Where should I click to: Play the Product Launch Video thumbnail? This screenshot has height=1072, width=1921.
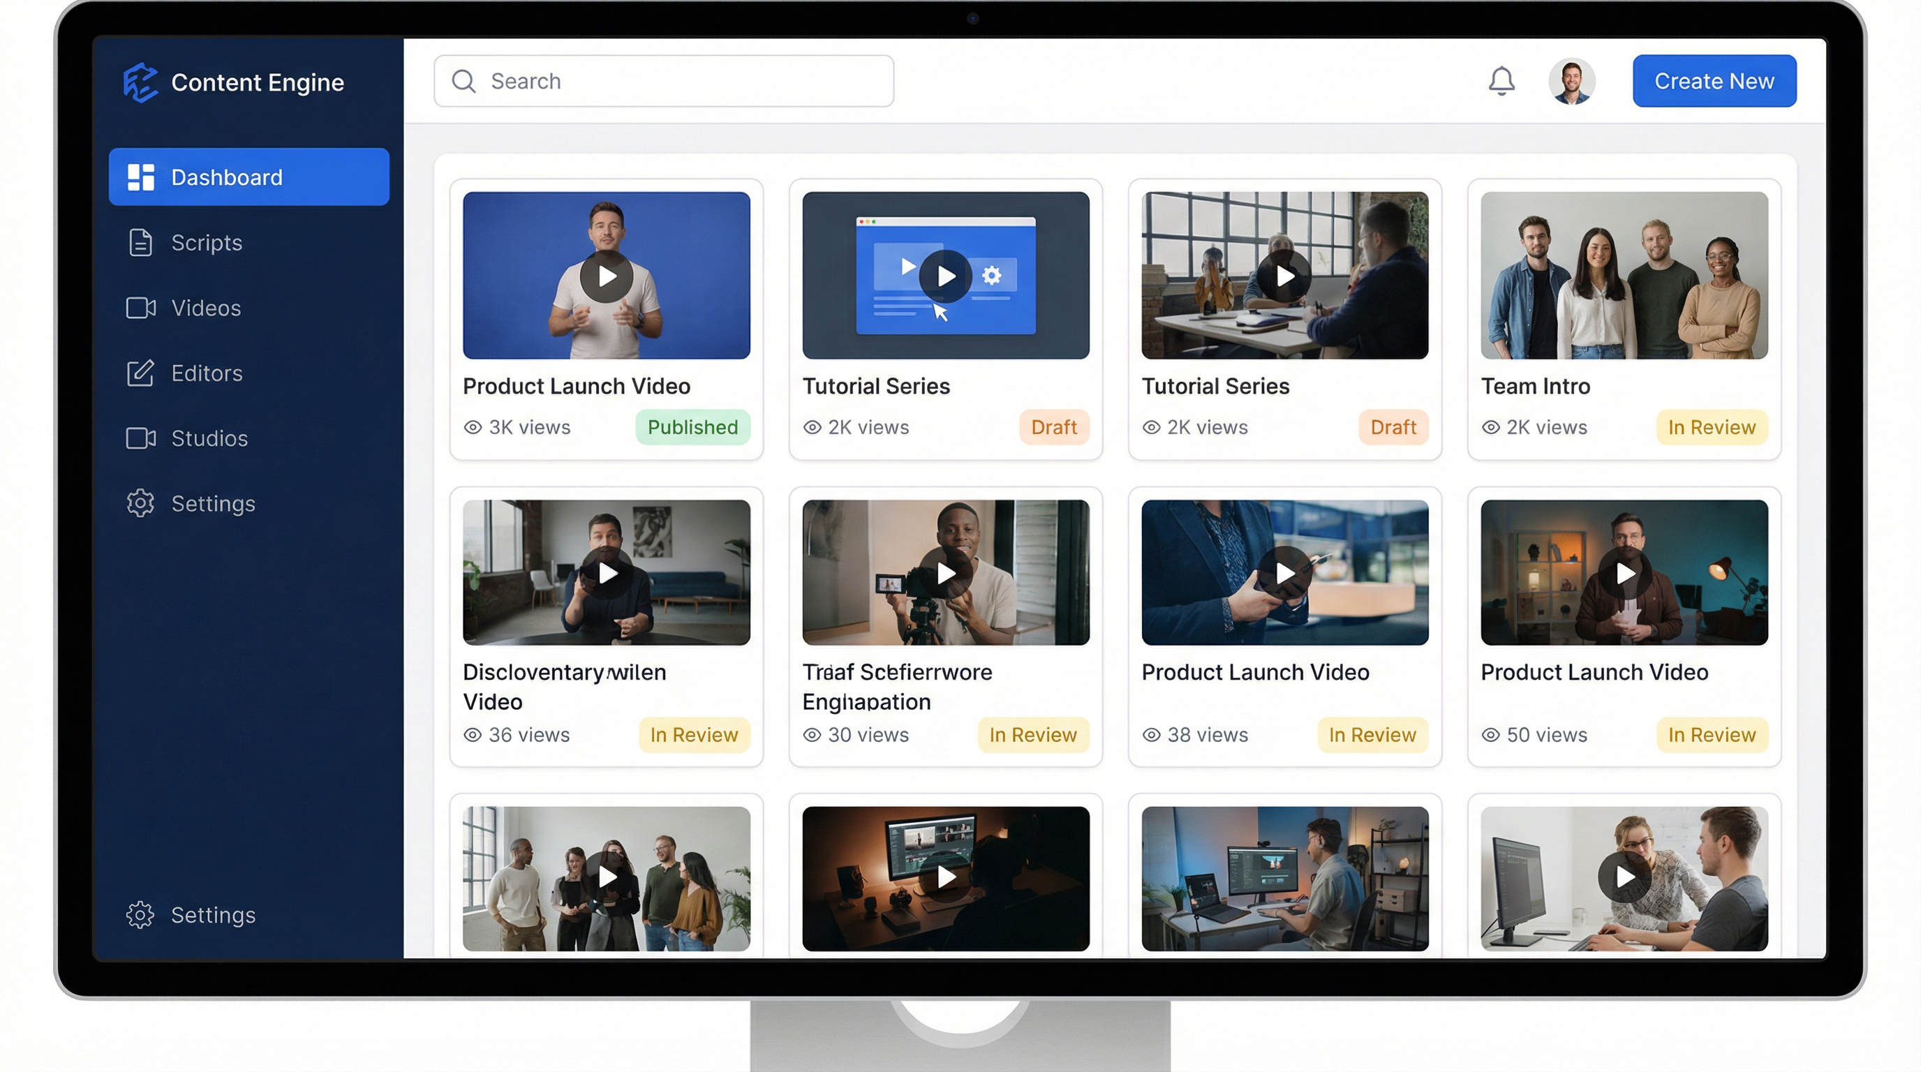click(607, 275)
